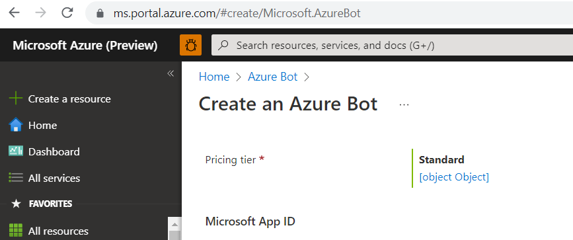This screenshot has height=240, width=573.
Task: Click the Microsoft App ID heading
Action: point(250,221)
